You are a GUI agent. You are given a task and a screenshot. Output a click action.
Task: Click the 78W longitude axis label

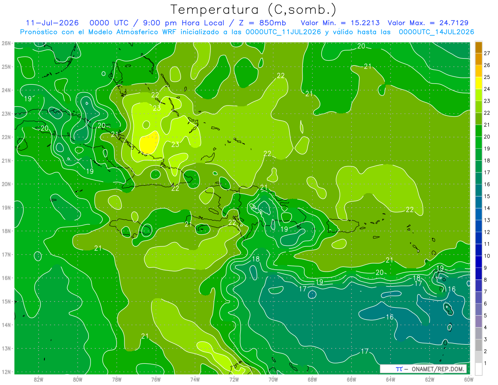117,379
